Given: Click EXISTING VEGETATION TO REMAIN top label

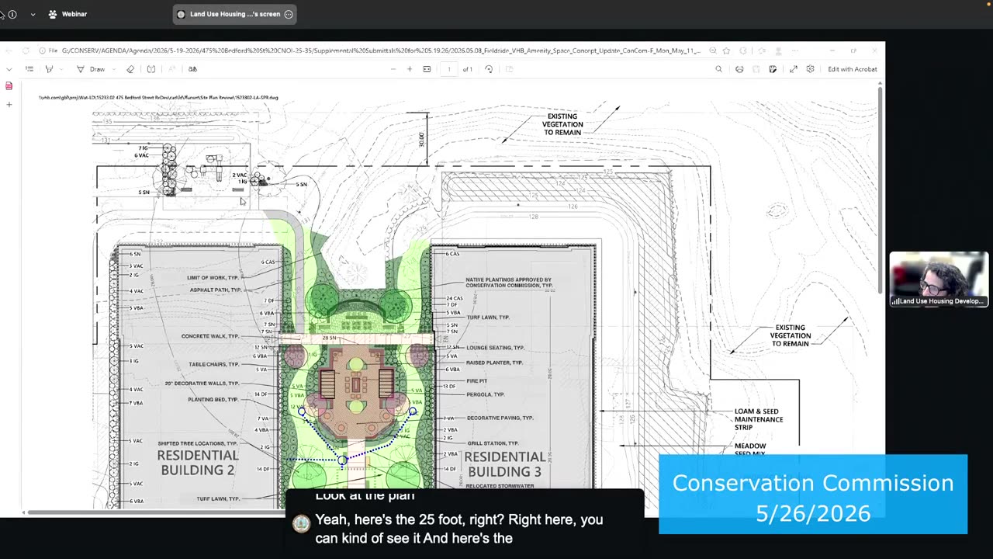Looking at the screenshot, I should [562, 124].
